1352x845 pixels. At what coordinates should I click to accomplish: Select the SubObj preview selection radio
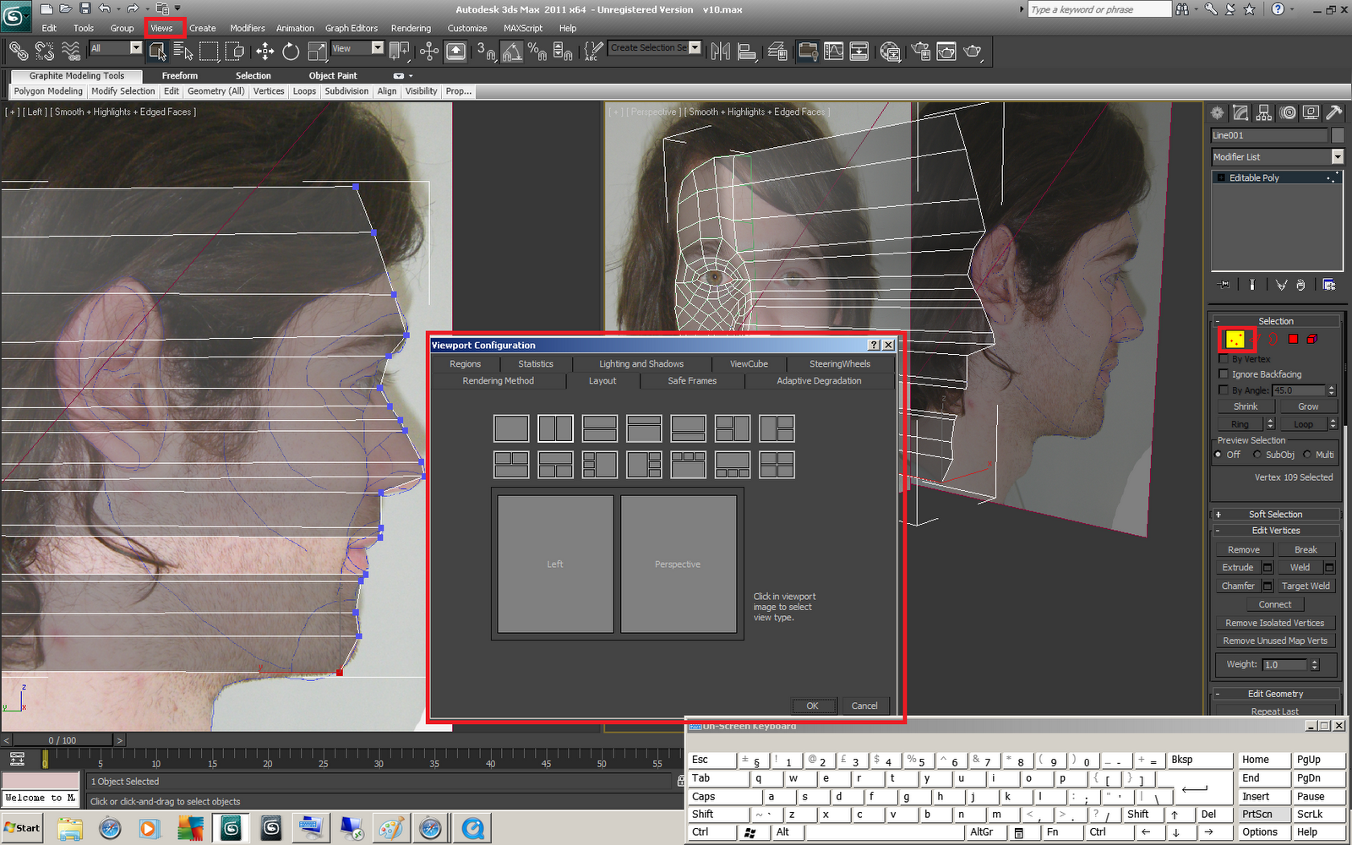click(x=1257, y=455)
